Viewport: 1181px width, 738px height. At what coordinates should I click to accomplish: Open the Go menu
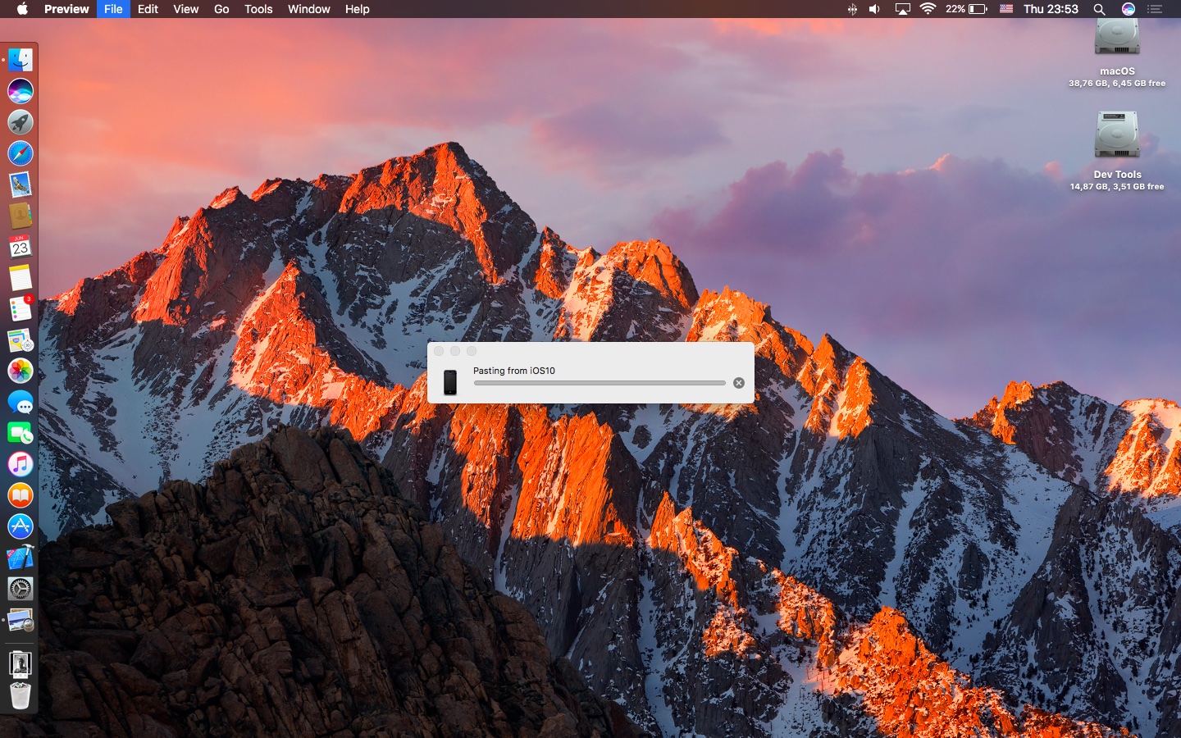pos(221,9)
